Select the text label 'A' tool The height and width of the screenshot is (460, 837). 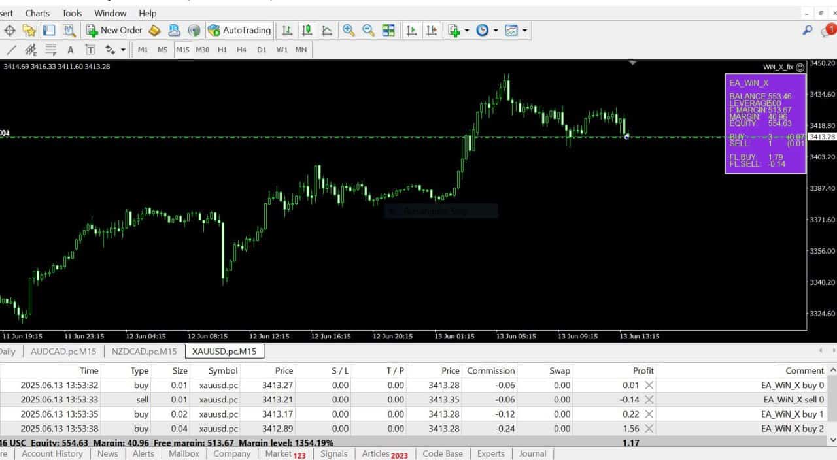[x=71, y=50]
